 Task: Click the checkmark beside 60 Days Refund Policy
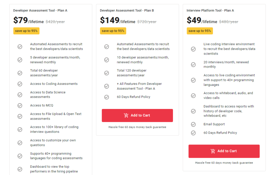click(107, 97)
